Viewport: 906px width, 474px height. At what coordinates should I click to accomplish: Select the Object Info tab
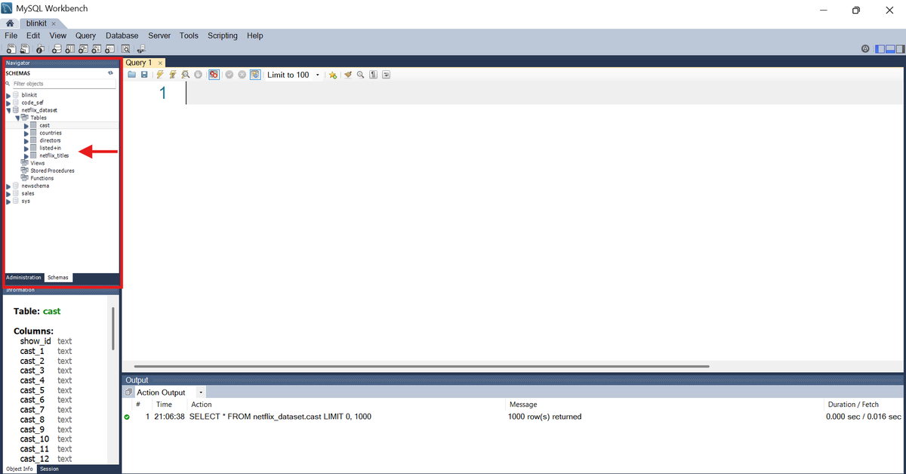tap(19, 469)
